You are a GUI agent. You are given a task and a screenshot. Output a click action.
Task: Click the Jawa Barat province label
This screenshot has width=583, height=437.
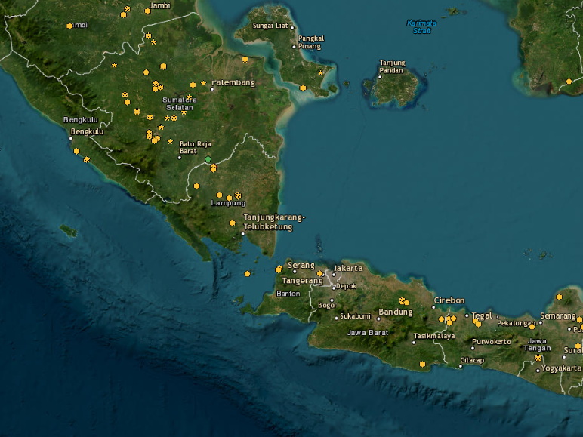coord(367,333)
